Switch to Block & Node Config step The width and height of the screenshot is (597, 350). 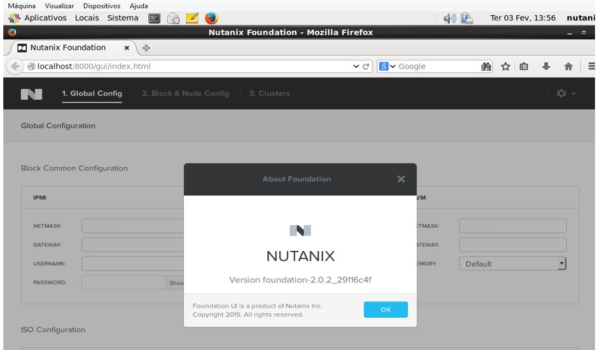185,93
